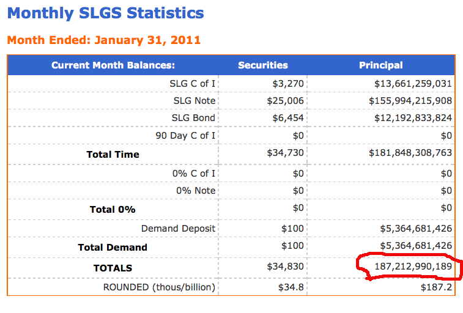This screenshot has width=463, height=313.
Task: Click the SLG Note principal value $155,994,215,908
Action: 410,100
